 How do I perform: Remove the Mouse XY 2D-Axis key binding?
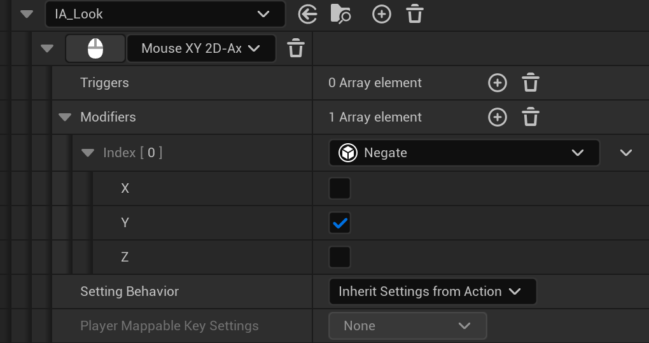(x=296, y=48)
